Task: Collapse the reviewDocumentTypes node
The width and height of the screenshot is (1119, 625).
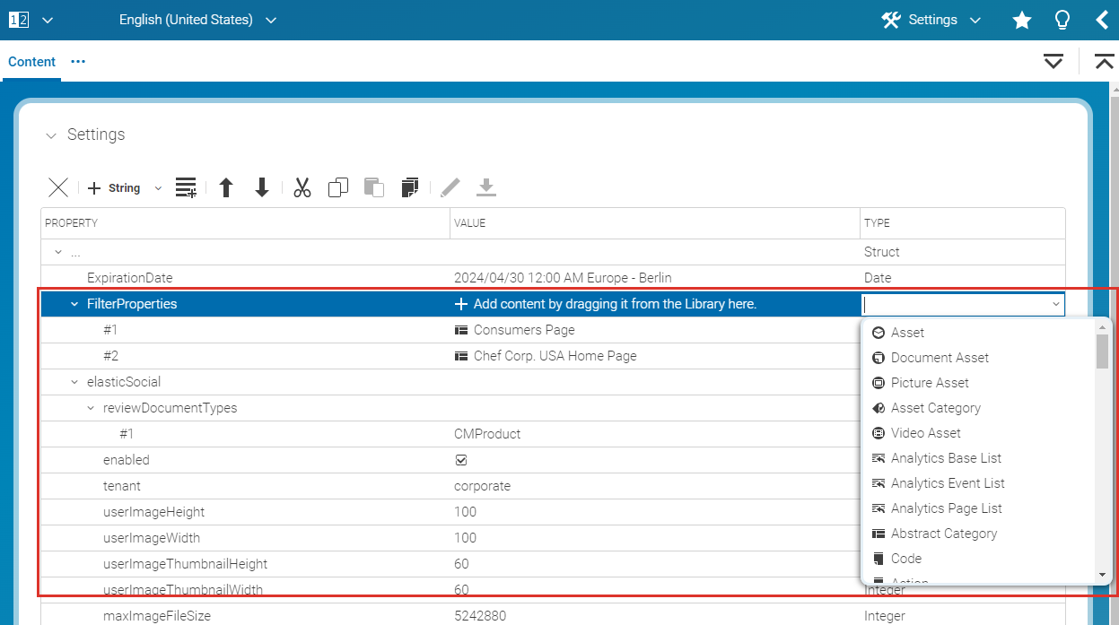Action: [90, 407]
